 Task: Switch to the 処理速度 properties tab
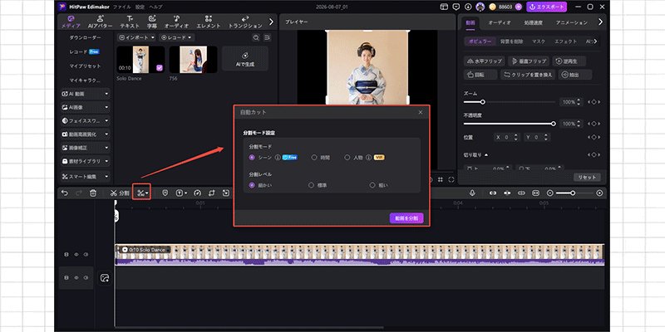[x=533, y=22]
